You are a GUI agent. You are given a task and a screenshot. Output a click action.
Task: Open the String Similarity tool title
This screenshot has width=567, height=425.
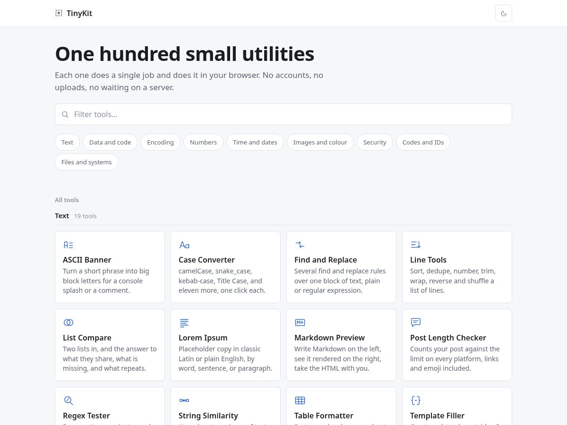(x=208, y=416)
